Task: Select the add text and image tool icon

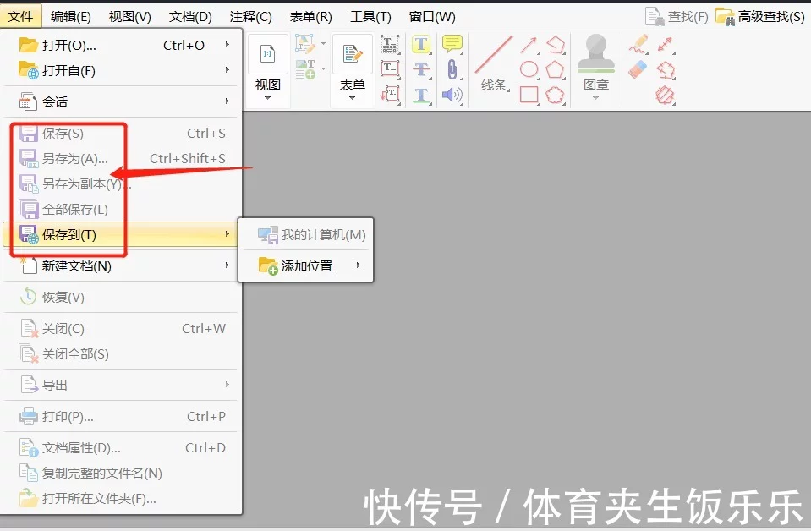Action: pyautogui.click(x=305, y=68)
